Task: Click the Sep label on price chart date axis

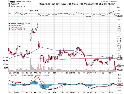Action: (18, 73)
